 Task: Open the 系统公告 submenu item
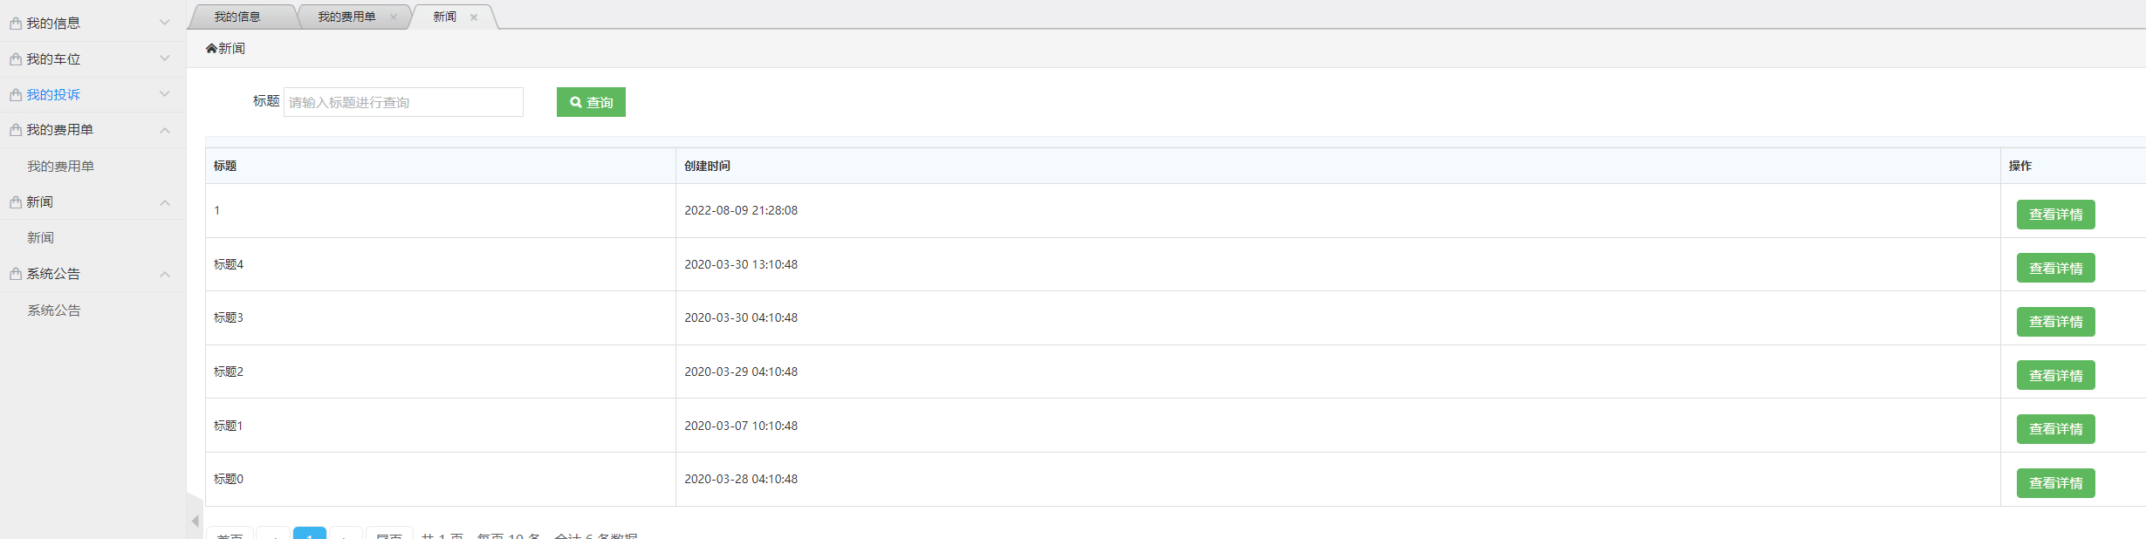tap(54, 310)
